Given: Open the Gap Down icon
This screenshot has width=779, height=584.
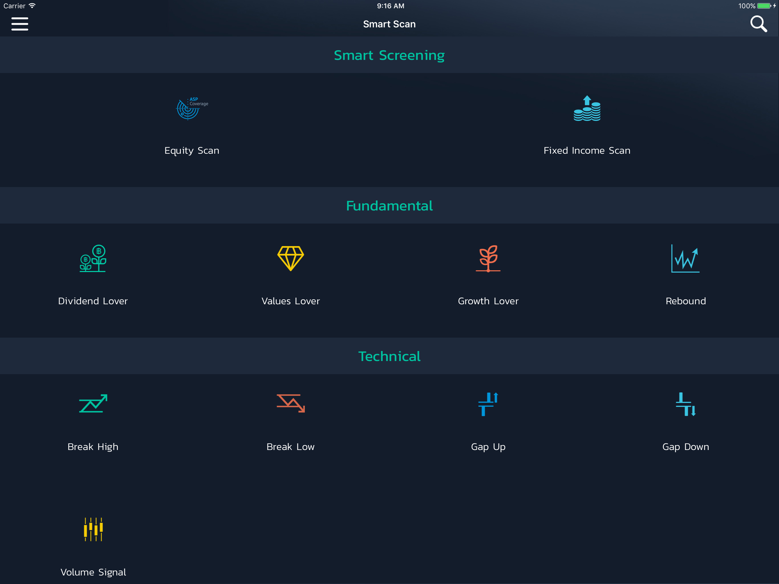Looking at the screenshot, I should [686, 404].
